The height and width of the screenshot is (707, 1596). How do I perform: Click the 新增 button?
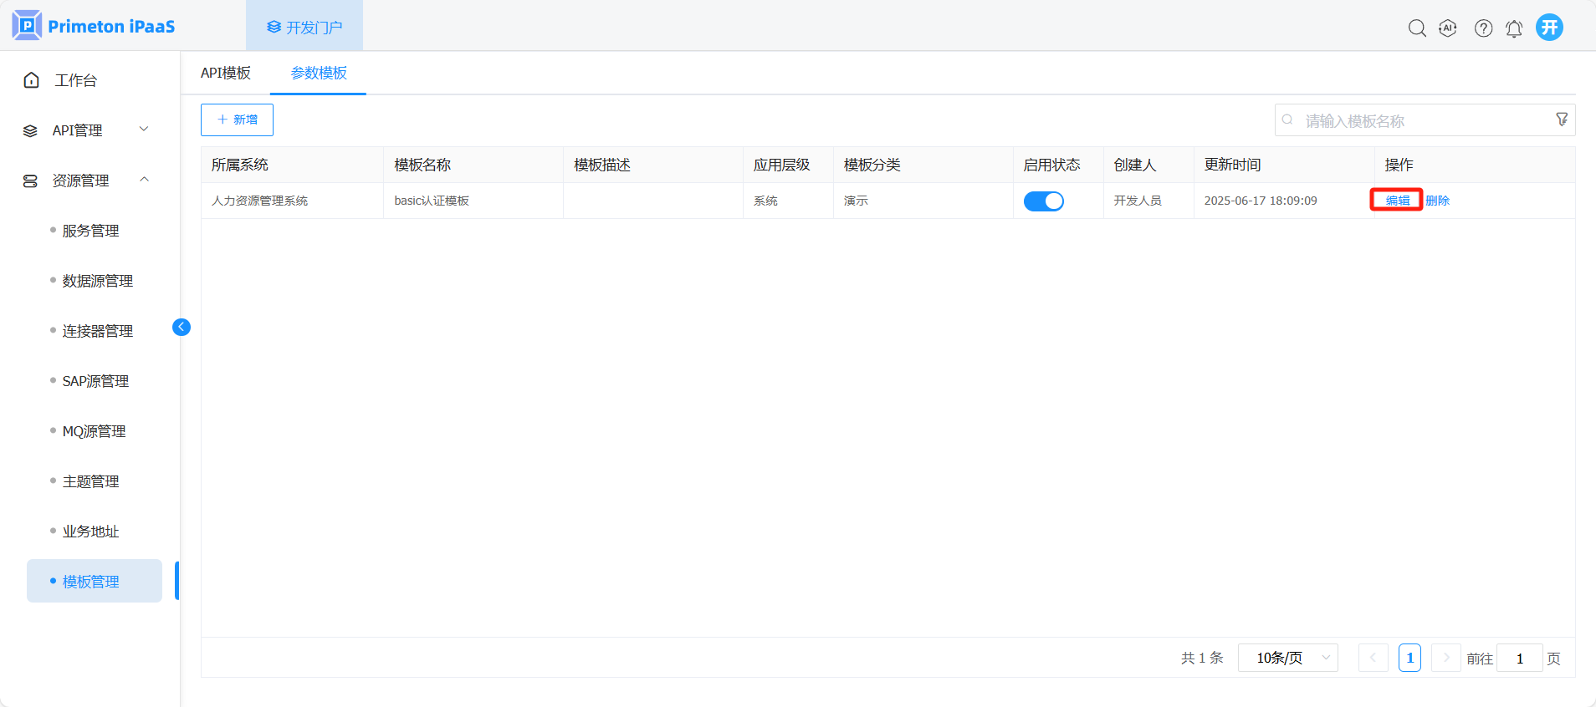coord(237,120)
